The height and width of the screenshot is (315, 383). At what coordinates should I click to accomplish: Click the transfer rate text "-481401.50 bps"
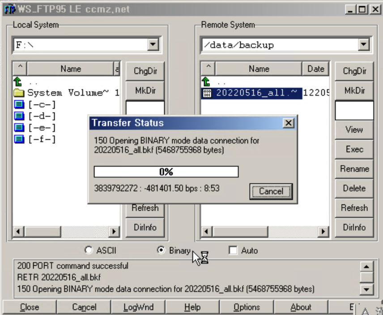(x=170, y=188)
